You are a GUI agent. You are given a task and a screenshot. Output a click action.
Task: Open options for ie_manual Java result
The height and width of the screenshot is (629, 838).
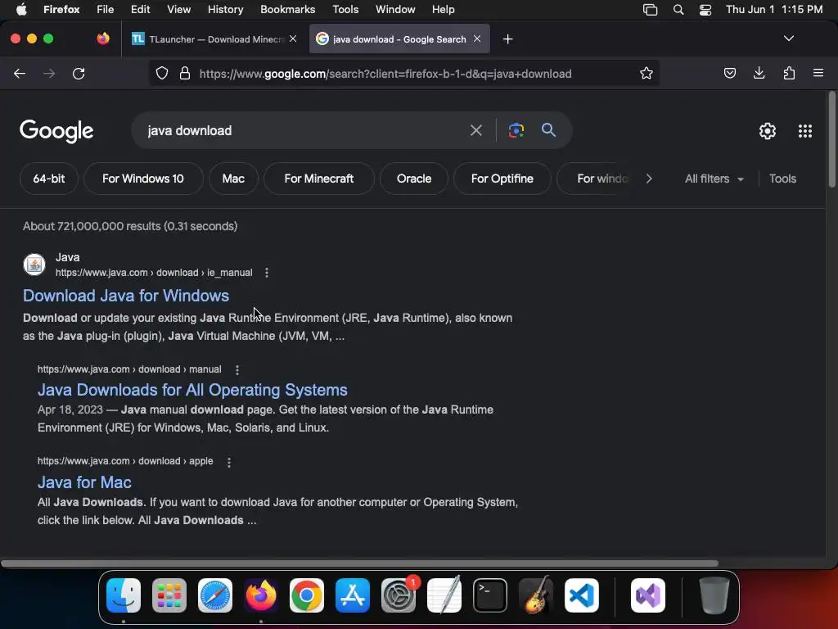pyautogui.click(x=267, y=273)
